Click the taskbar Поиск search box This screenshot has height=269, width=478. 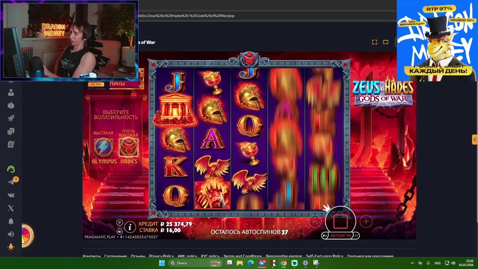(195, 263)
